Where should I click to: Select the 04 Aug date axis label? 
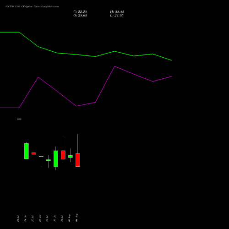[76, 218]
